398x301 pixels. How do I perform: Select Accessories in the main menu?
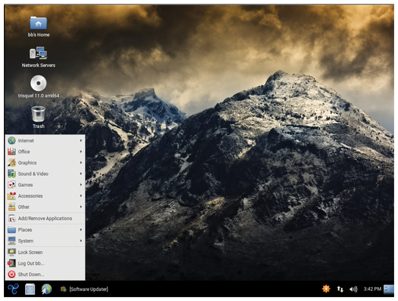click(x=45, y=196)
